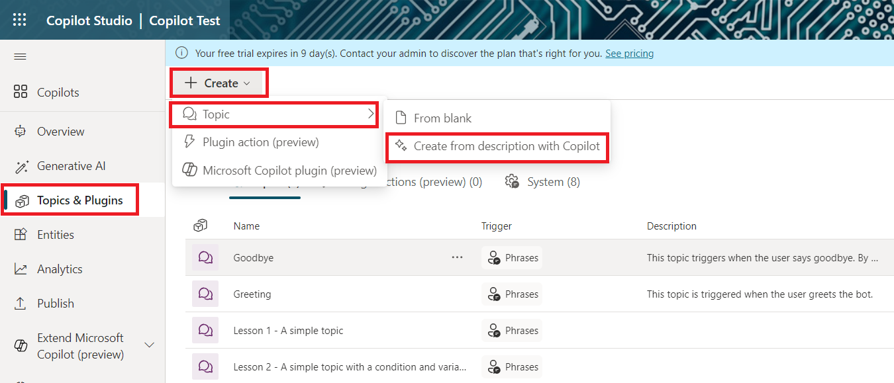Collapse the sidebar with hamburger icon
894x383 pixels.
pyautogui.click(x=20, y=57)
